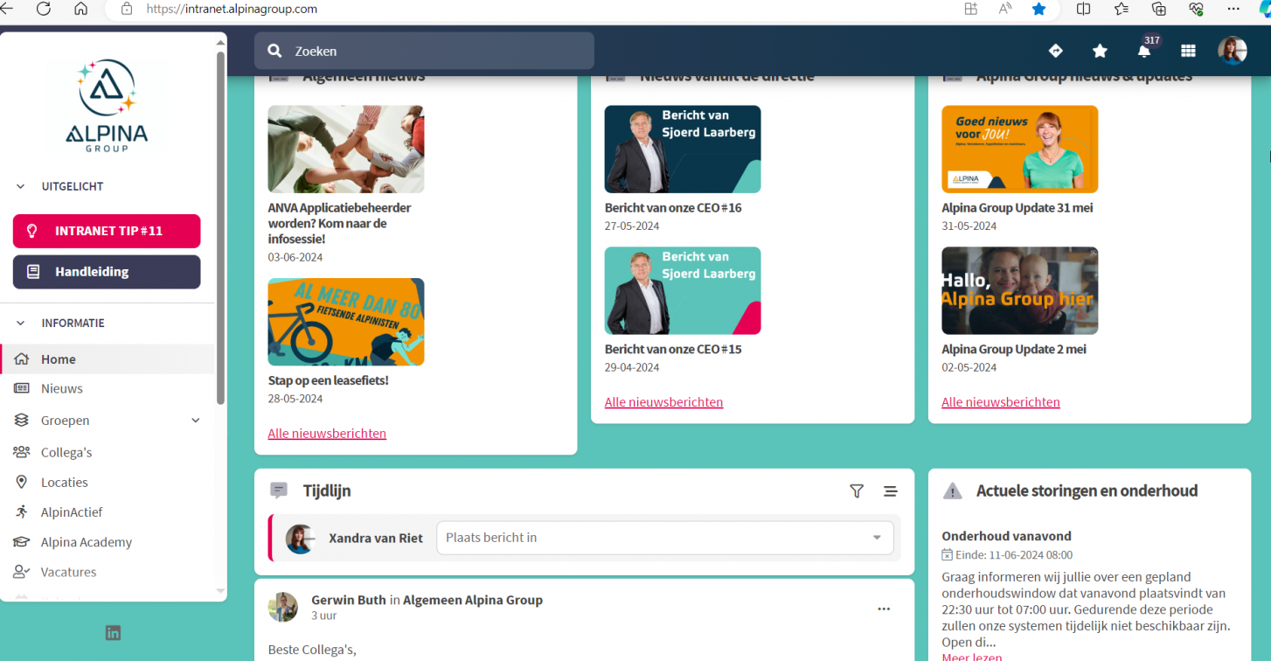Screen dimensions: 1271x661
Task: Click the filter funnel icon on the Tijdlijn panel
Action: 857,491
